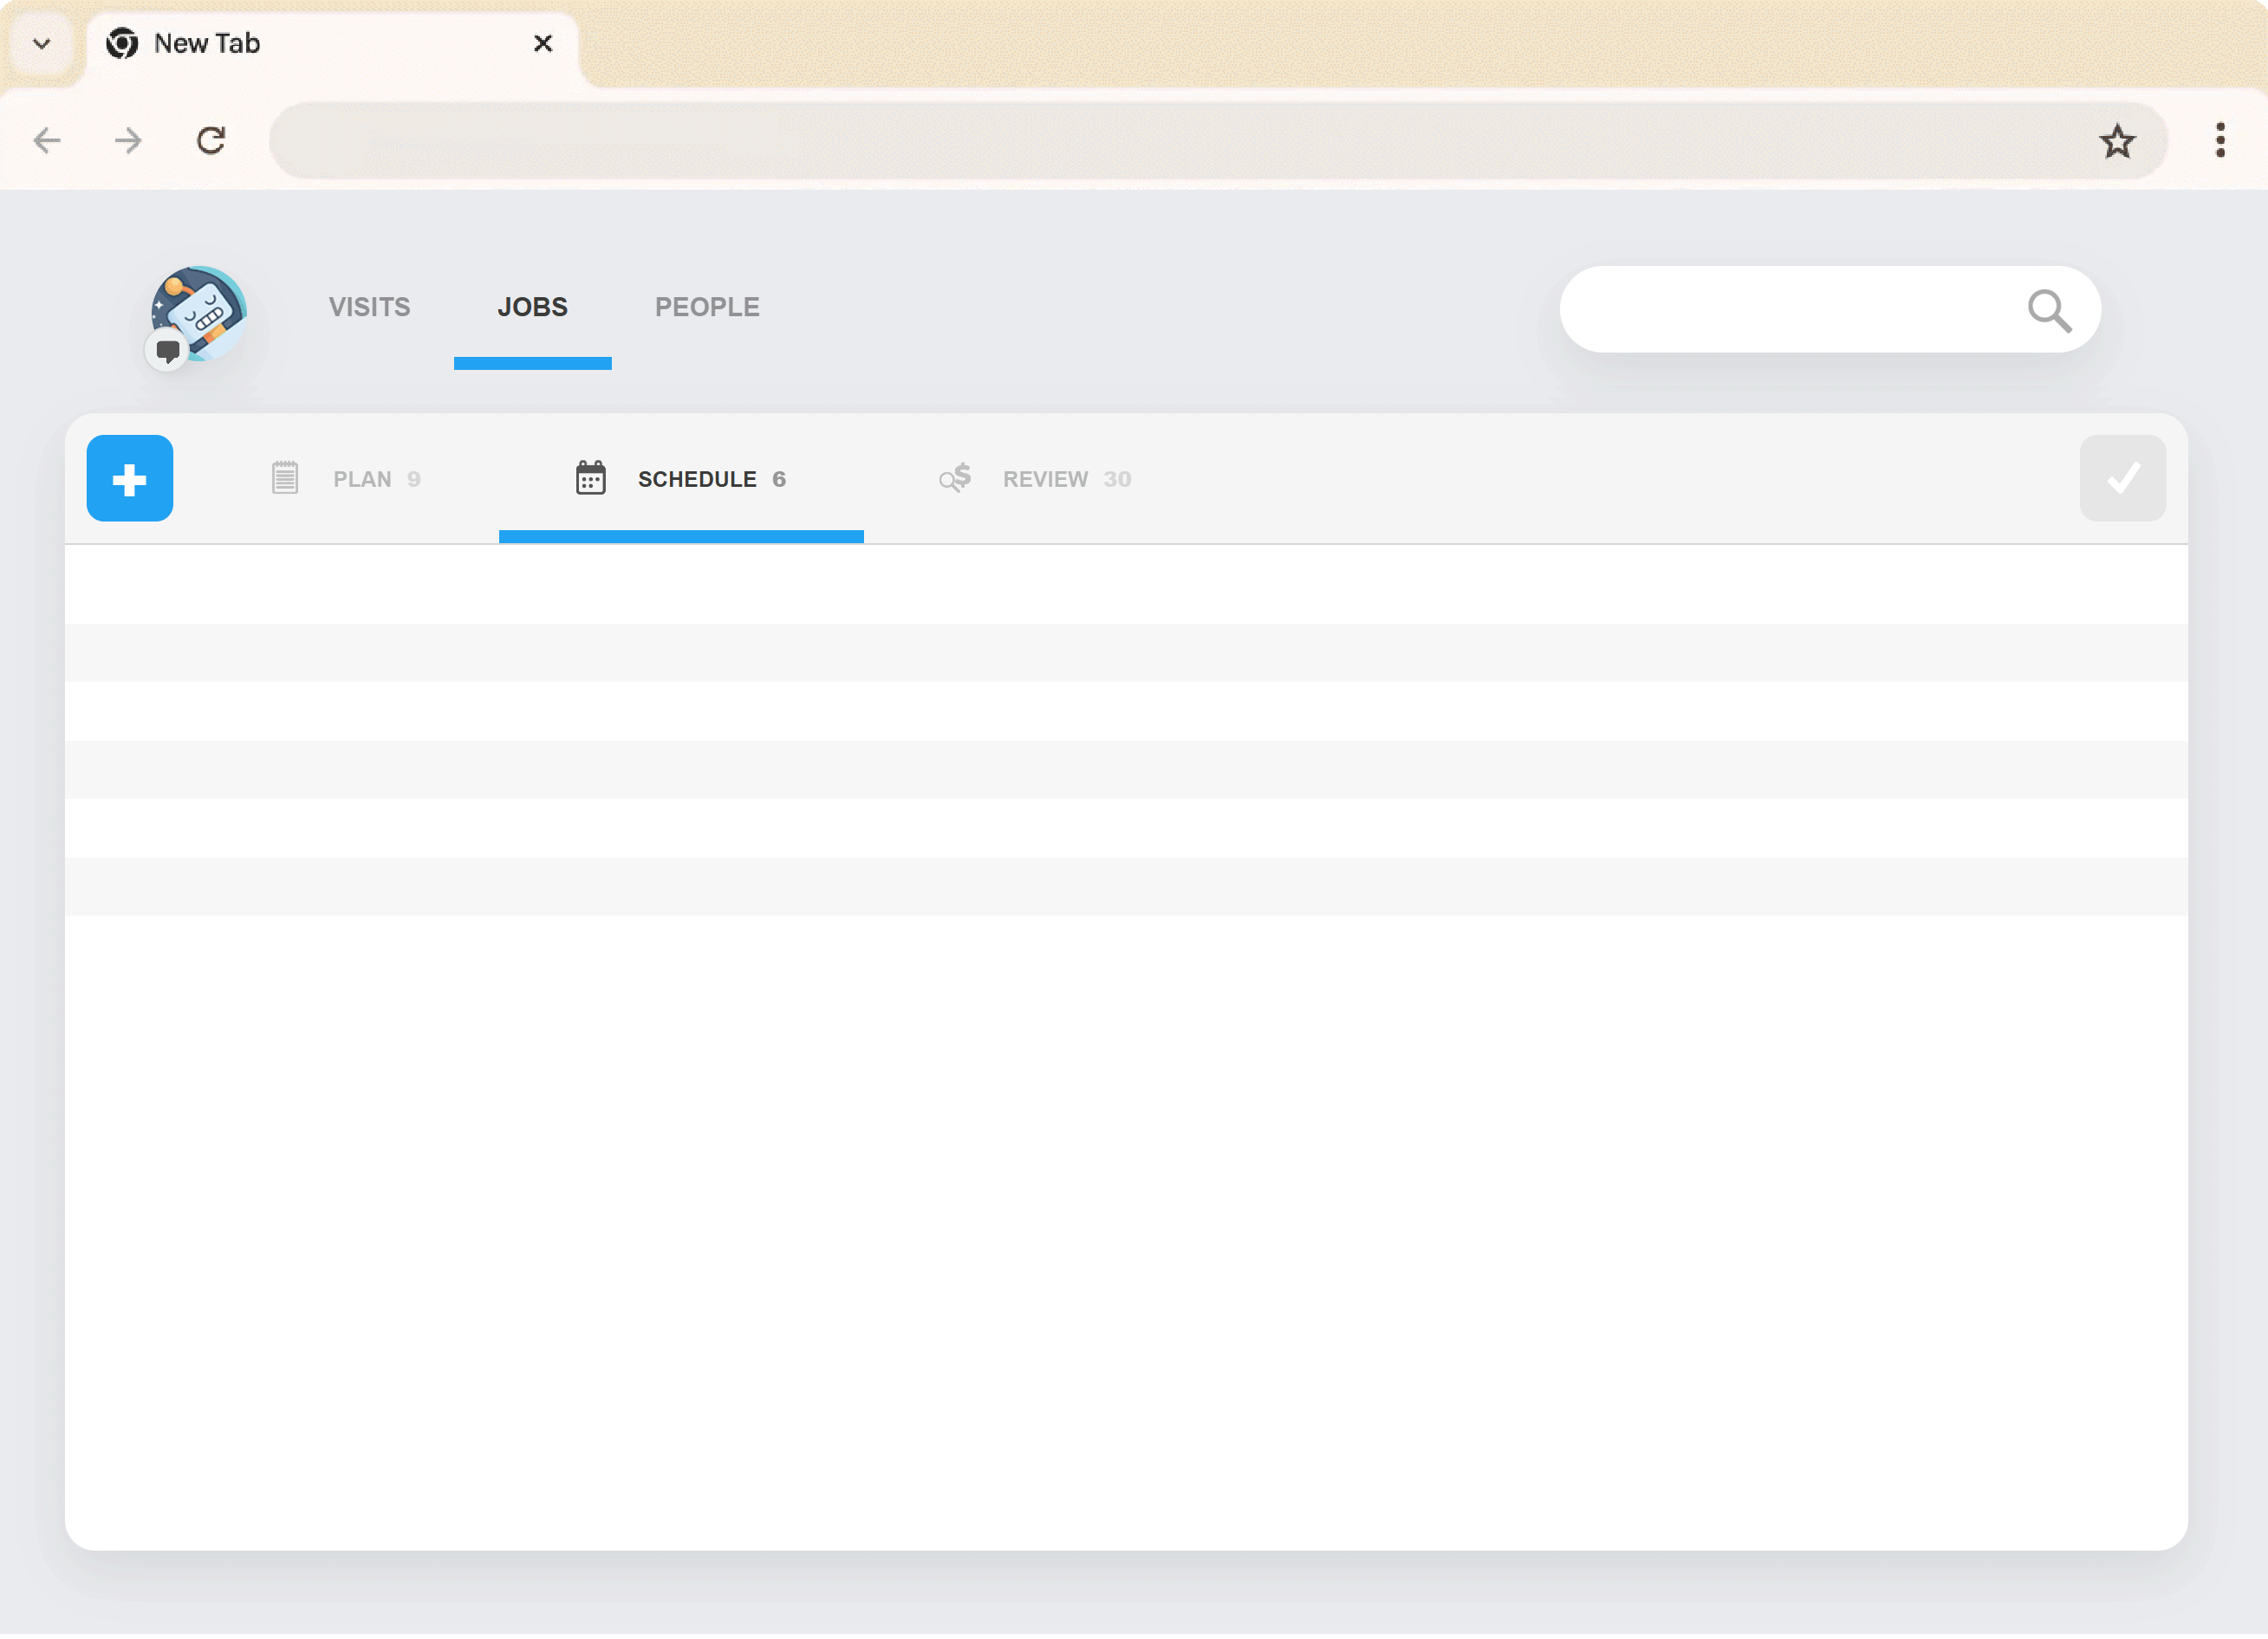The height and width of the screenshot is (1639, 2268).
Task: Toggle the gray checkmark button
Action: (x=2122, y=479)
